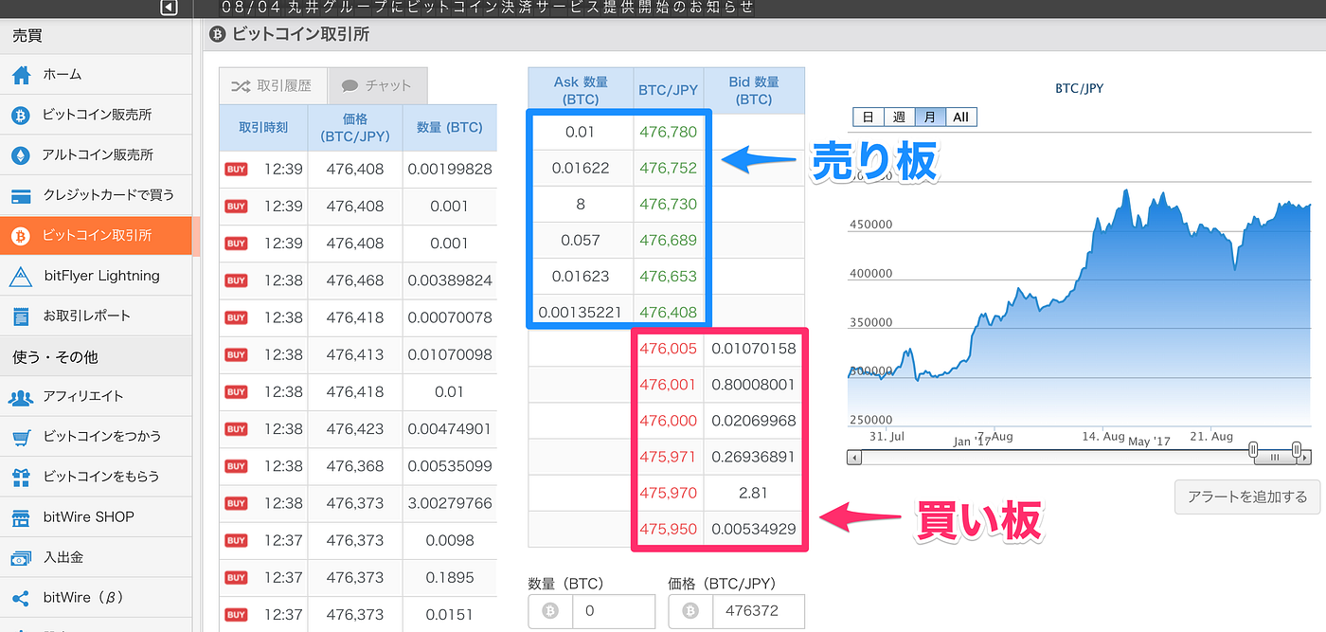This screenshot has height=632, width=1326.
Task: Click アラートを追加する button
Action: click(x=1247, y=497)
